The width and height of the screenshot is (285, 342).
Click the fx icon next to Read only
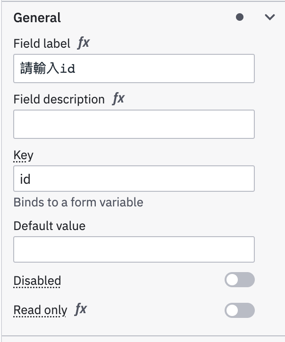coord(81,310)
